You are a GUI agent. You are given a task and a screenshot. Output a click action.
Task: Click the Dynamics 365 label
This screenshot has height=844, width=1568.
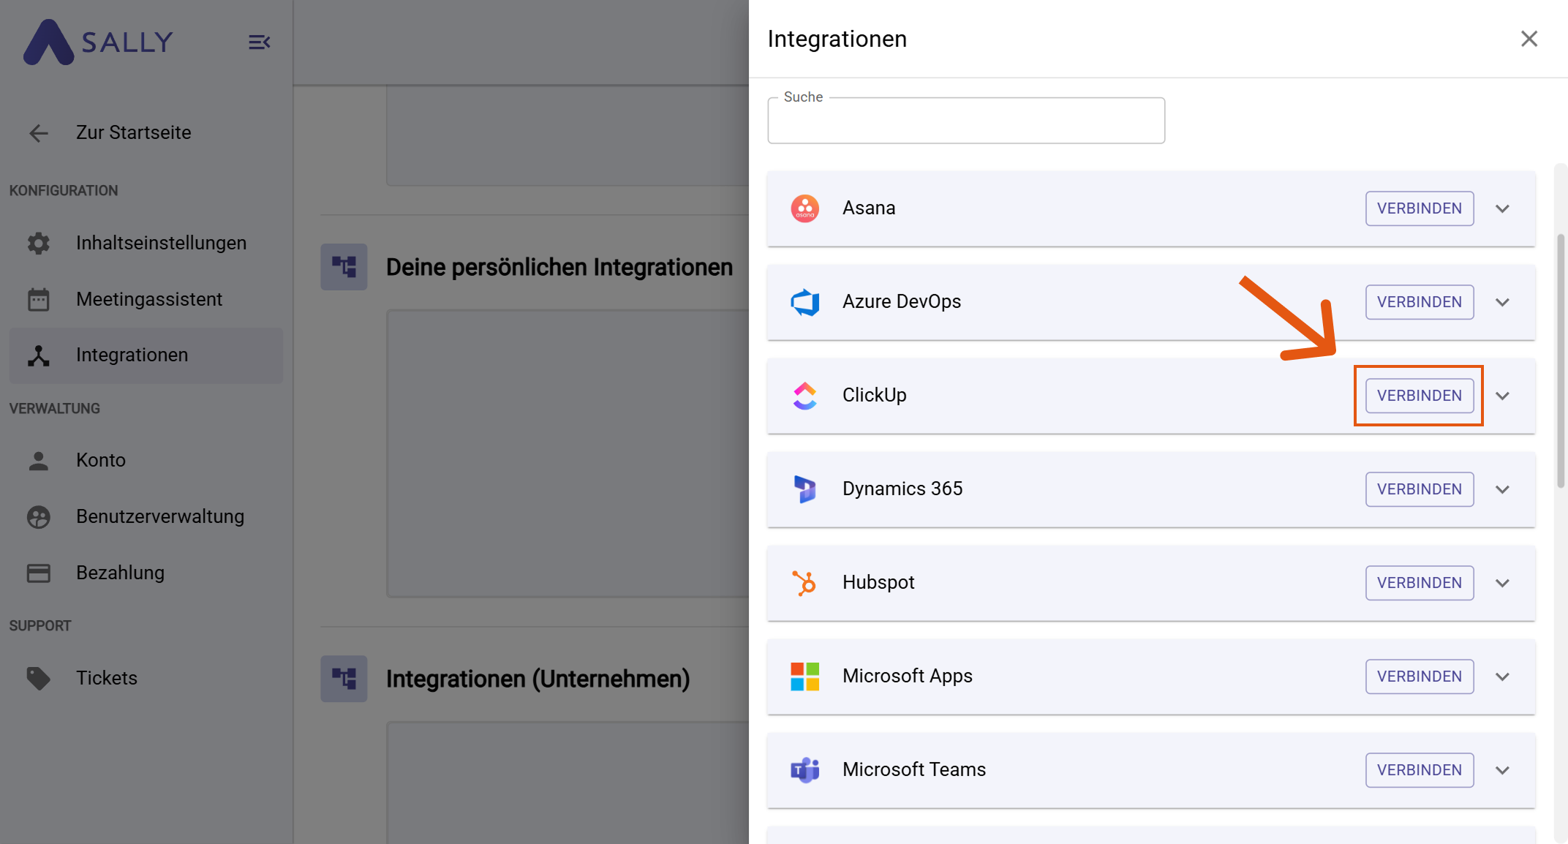[902, 489]
